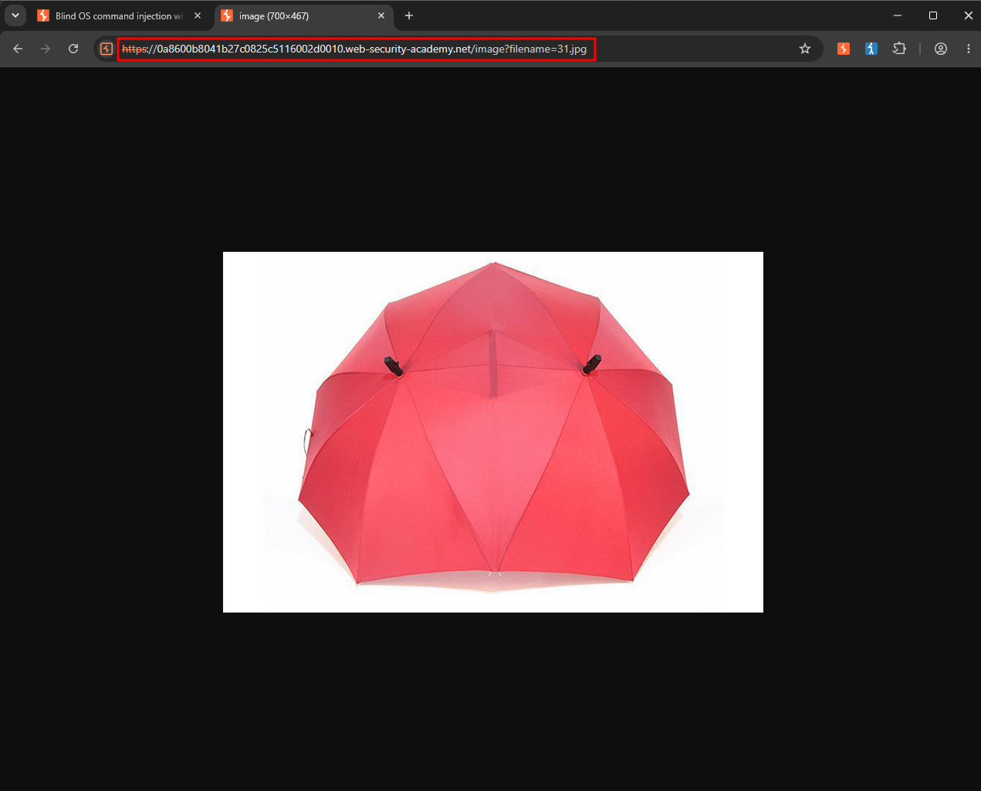Open the profile avatar menu

click(941, 49)
